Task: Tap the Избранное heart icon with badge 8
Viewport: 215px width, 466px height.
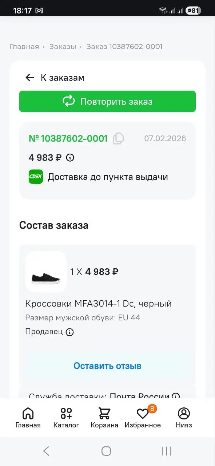Action: [x=143, y=413]
